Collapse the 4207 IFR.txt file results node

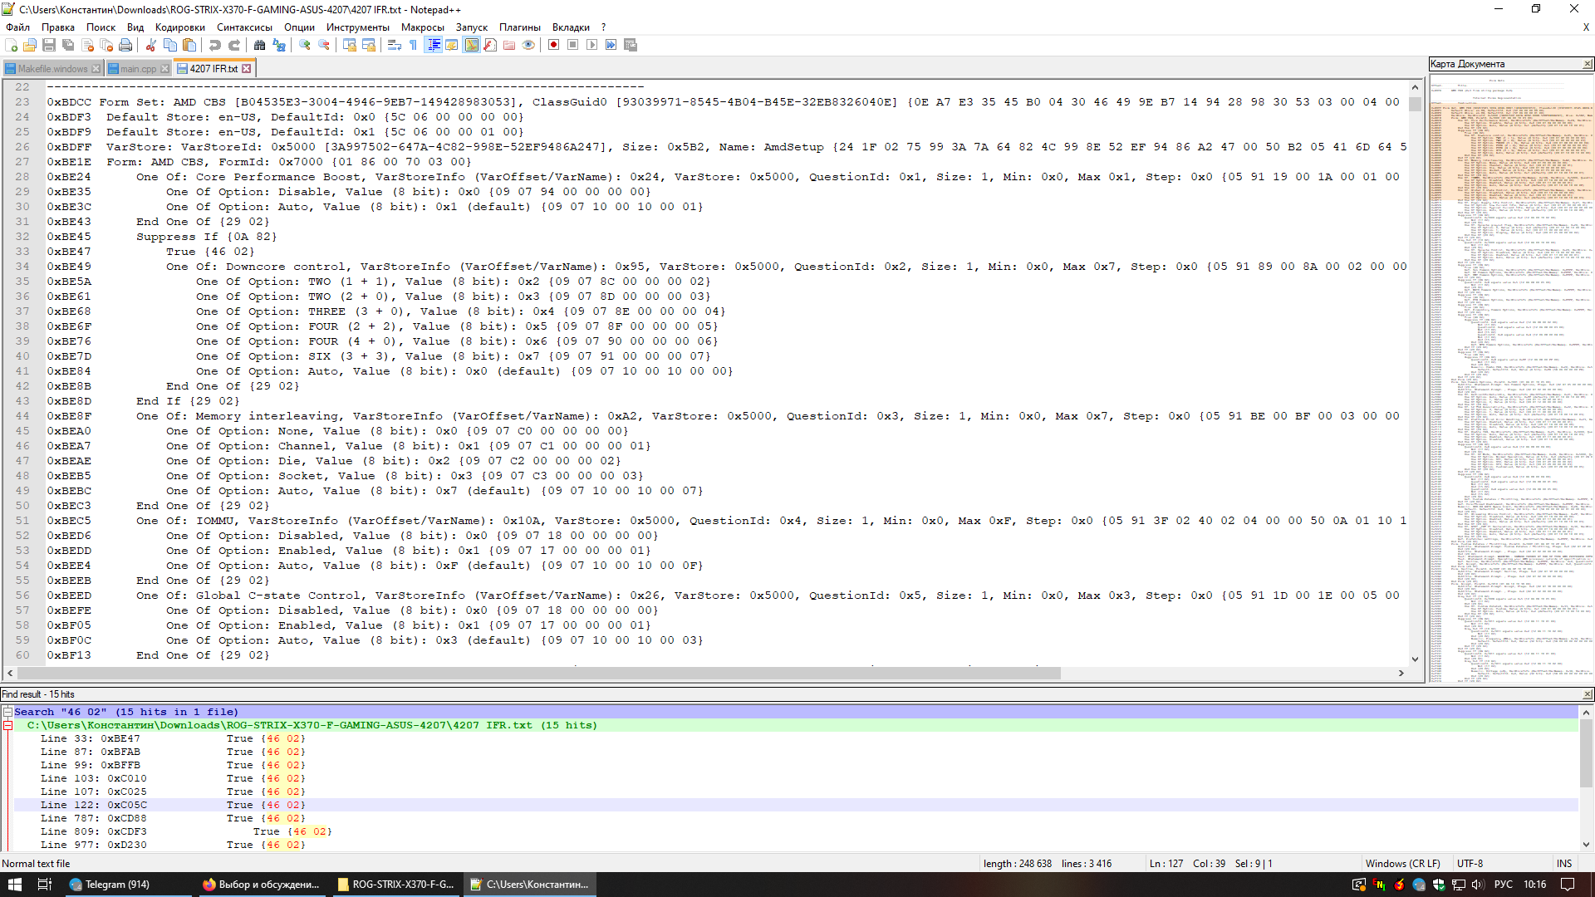click(x=7, y=725)
